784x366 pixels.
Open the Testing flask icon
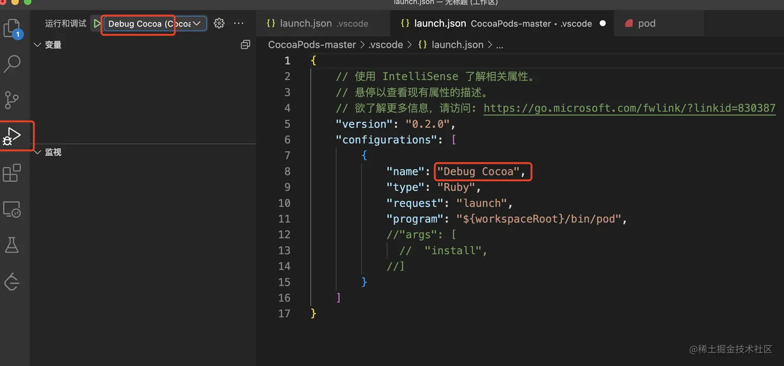(12, 245)
